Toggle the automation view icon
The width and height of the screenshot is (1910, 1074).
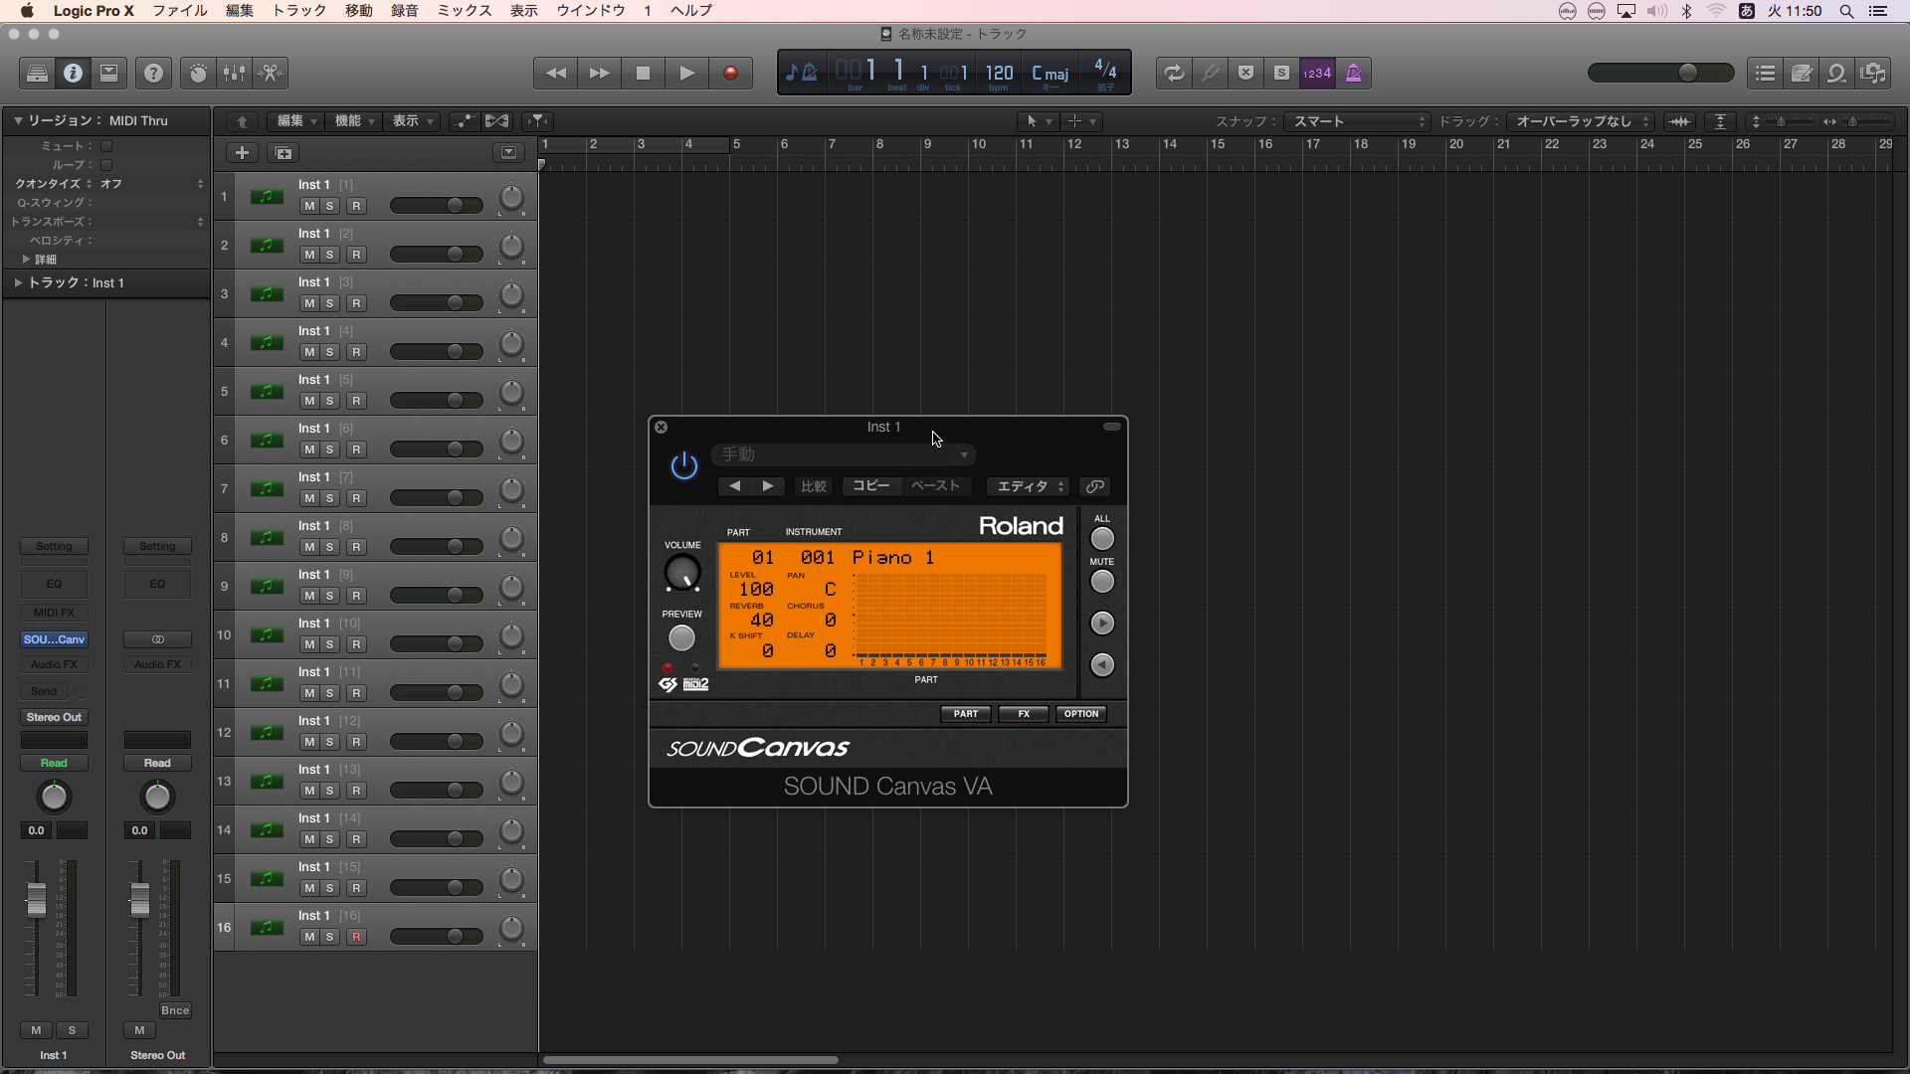(464, 120)
